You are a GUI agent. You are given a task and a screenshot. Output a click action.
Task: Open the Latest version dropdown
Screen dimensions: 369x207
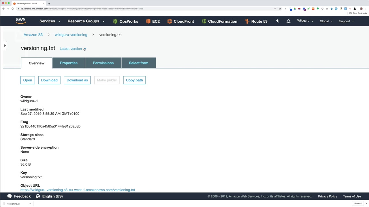point(73,49)
